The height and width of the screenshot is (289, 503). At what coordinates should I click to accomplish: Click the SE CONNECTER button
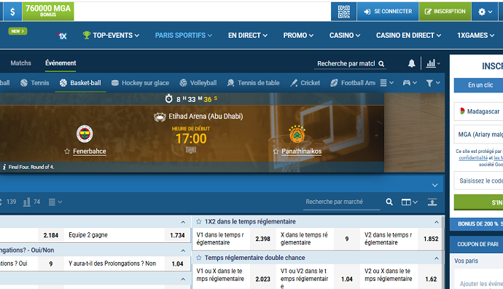click(388, 12)
